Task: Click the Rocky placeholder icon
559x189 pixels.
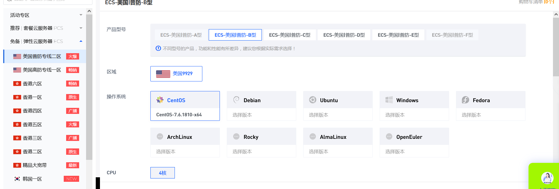Action: pyautogui.click(x=236, y=136)
